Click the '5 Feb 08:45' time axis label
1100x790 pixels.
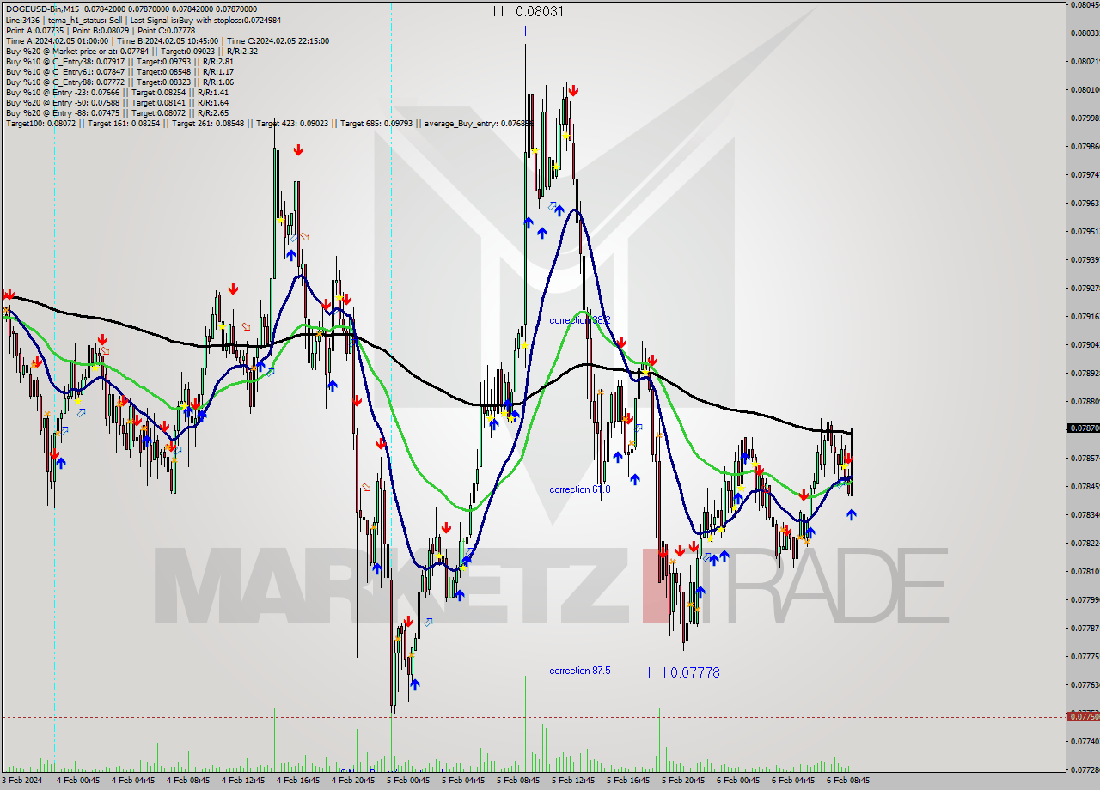(x=518, y=781)
